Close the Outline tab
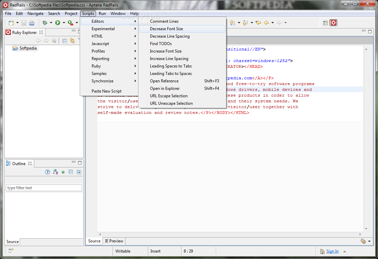This screenshot has width=378, height=259. click(x=30, y=164)
